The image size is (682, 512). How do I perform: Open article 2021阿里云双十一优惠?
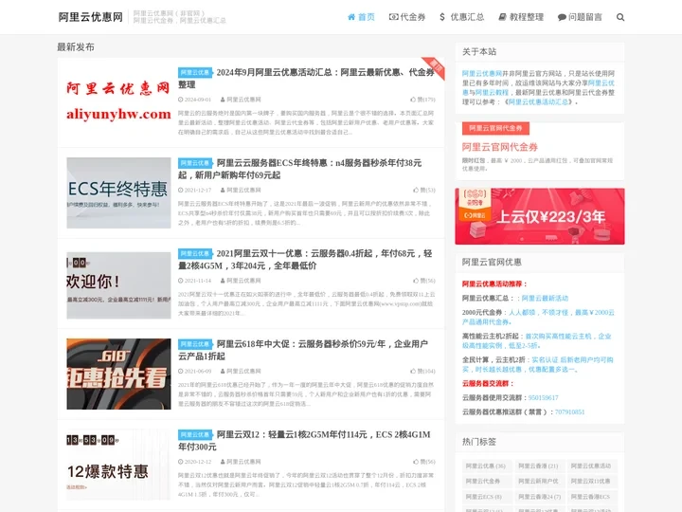click(305, 260)
